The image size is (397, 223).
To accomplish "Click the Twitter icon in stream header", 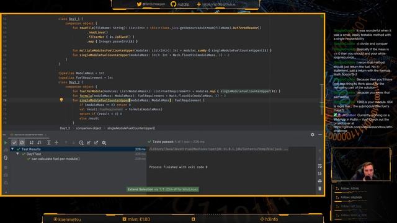I will [x=139, y=4].
